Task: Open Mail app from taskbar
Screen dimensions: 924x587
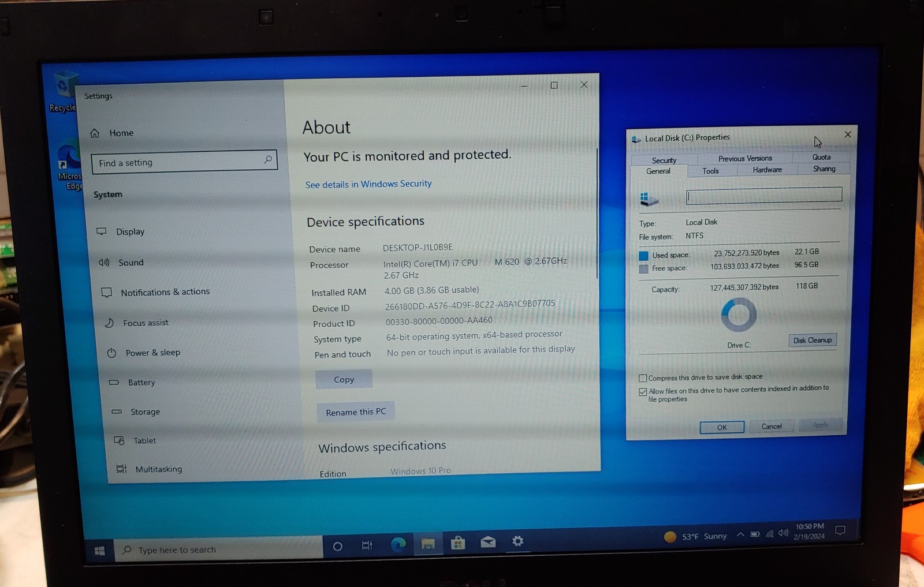Action: coord(488,542)
